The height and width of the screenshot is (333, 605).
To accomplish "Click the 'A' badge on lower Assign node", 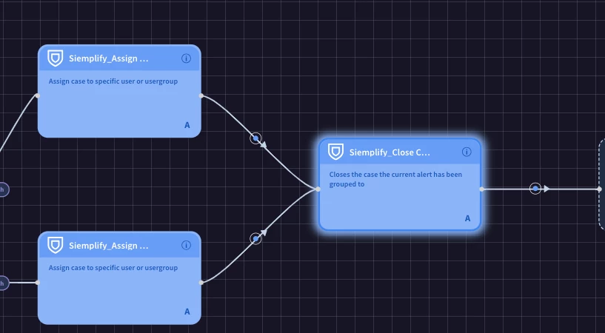I will pos(187,312).
